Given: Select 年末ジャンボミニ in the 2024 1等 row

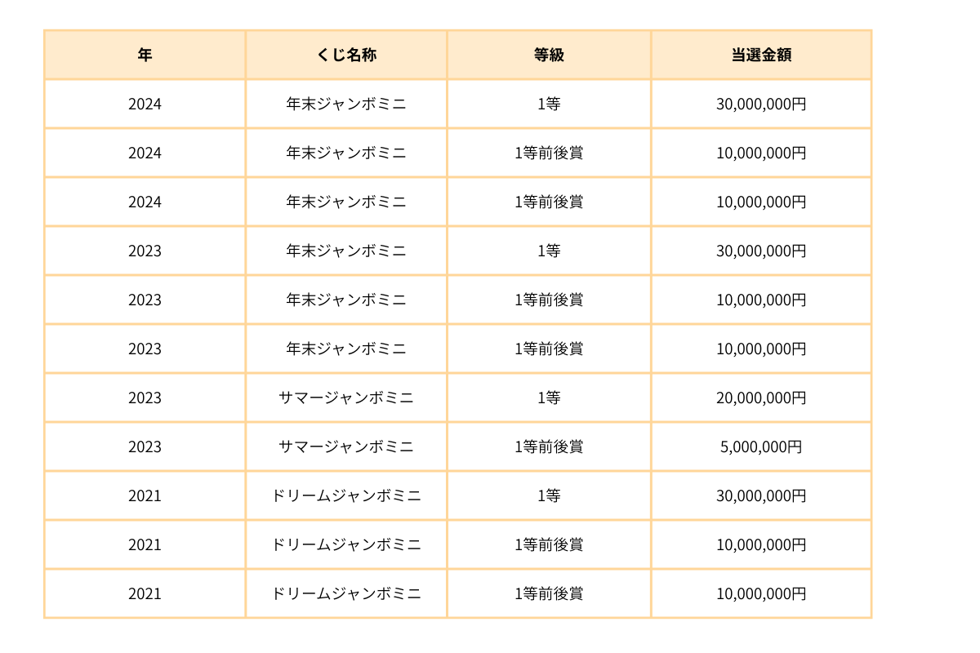Looking at the screenshot, I should 346,104.
